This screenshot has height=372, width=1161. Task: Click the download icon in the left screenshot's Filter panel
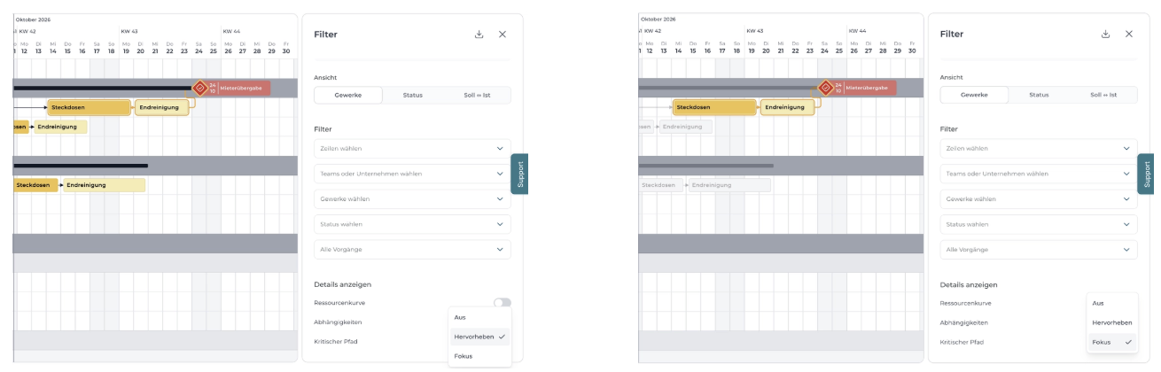479,34
